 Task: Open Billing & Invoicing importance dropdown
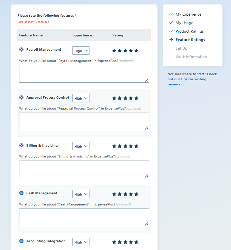81,146
